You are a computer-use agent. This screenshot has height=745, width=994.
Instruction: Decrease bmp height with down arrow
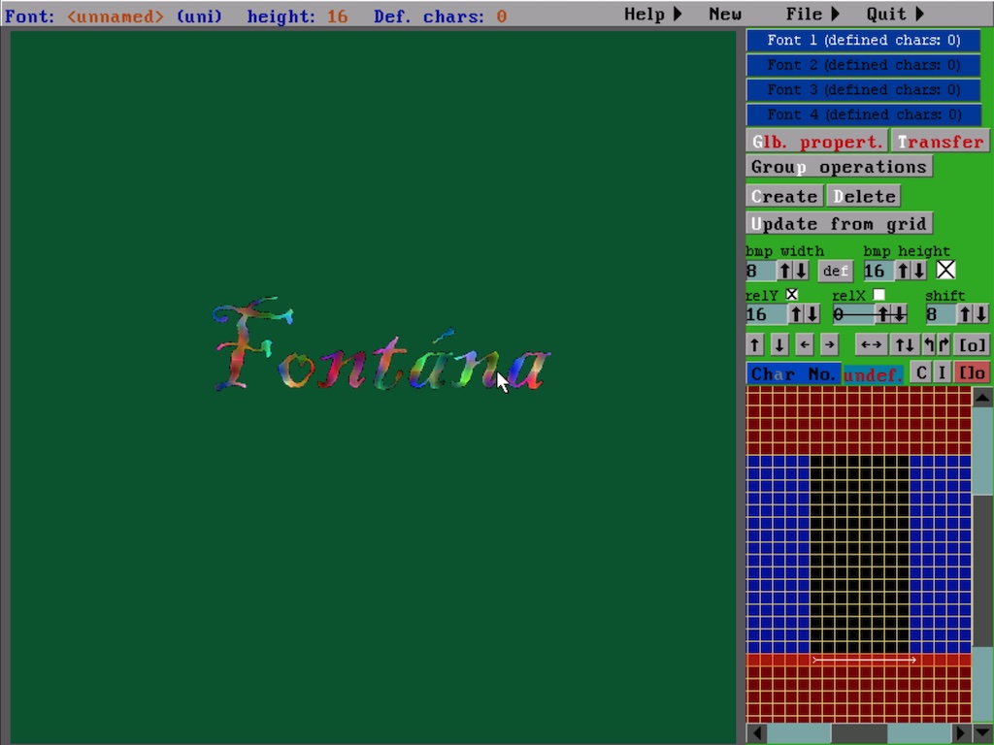tap(918, 271)
